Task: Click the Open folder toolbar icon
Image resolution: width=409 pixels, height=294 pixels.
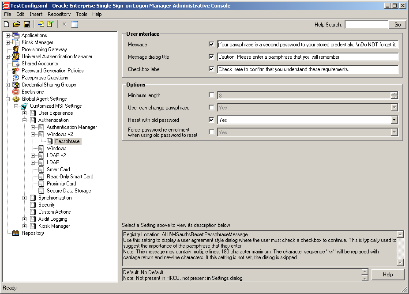Action: pos(16,24)
